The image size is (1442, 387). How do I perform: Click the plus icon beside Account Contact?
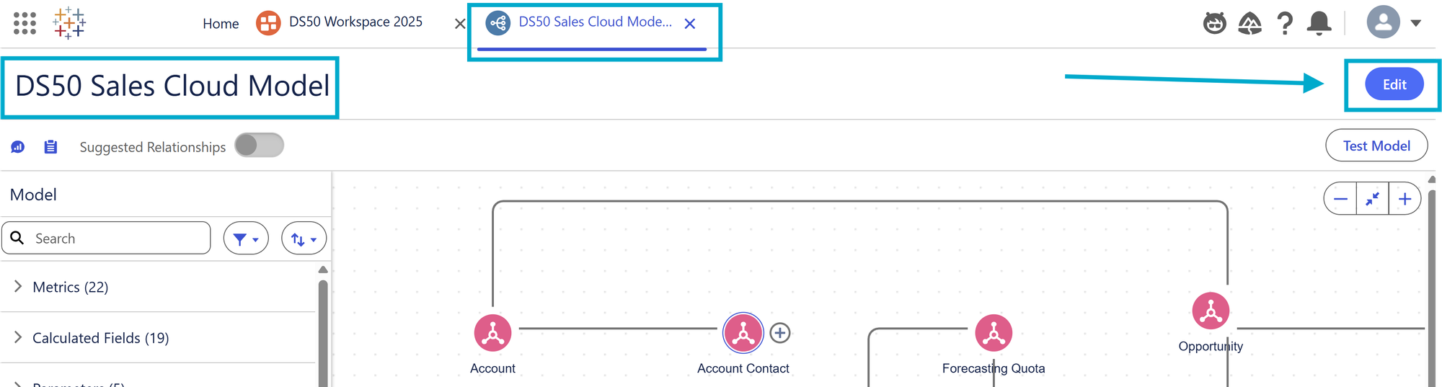(x=780, y=333)
